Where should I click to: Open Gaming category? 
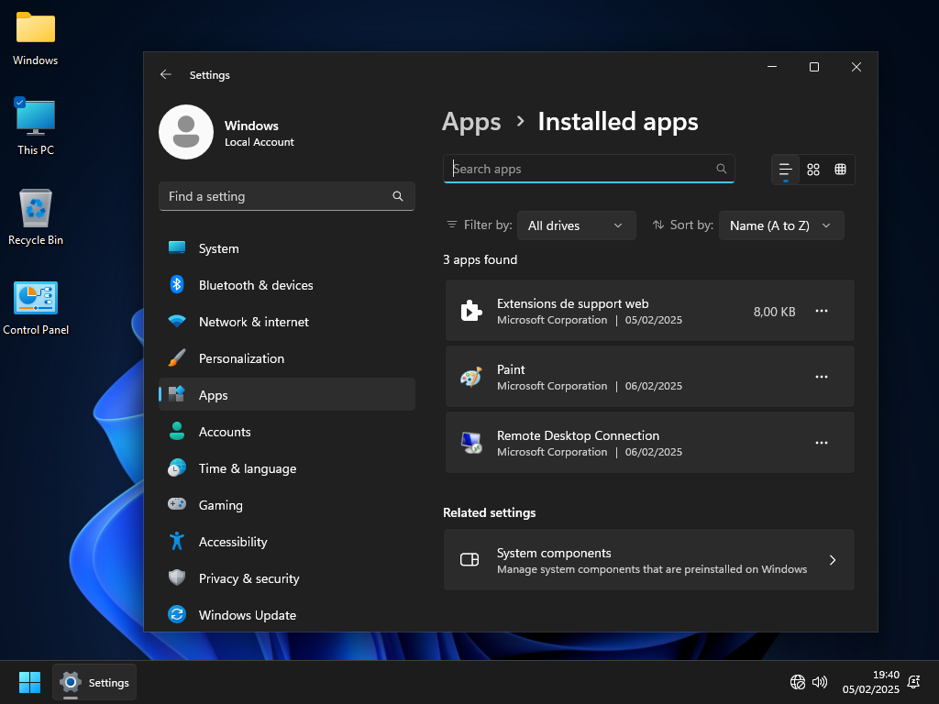287,505
